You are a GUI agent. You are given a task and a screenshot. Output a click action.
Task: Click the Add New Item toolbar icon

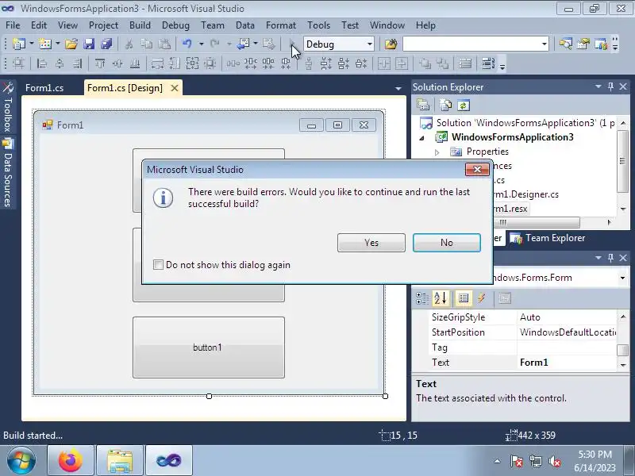[x=45, y=44]
